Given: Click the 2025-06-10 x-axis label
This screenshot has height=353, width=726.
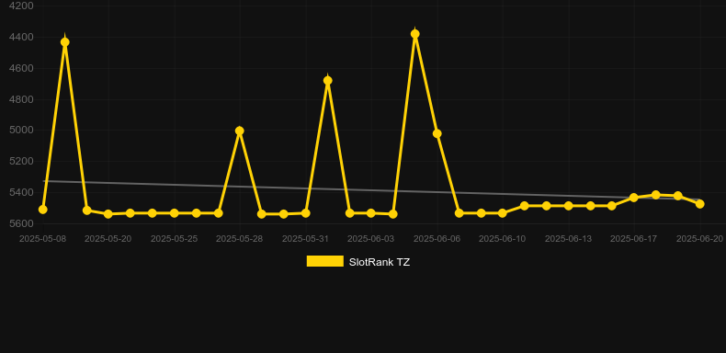Looking at the screenshot, I should pyautogui.click(x=503, y=239).
